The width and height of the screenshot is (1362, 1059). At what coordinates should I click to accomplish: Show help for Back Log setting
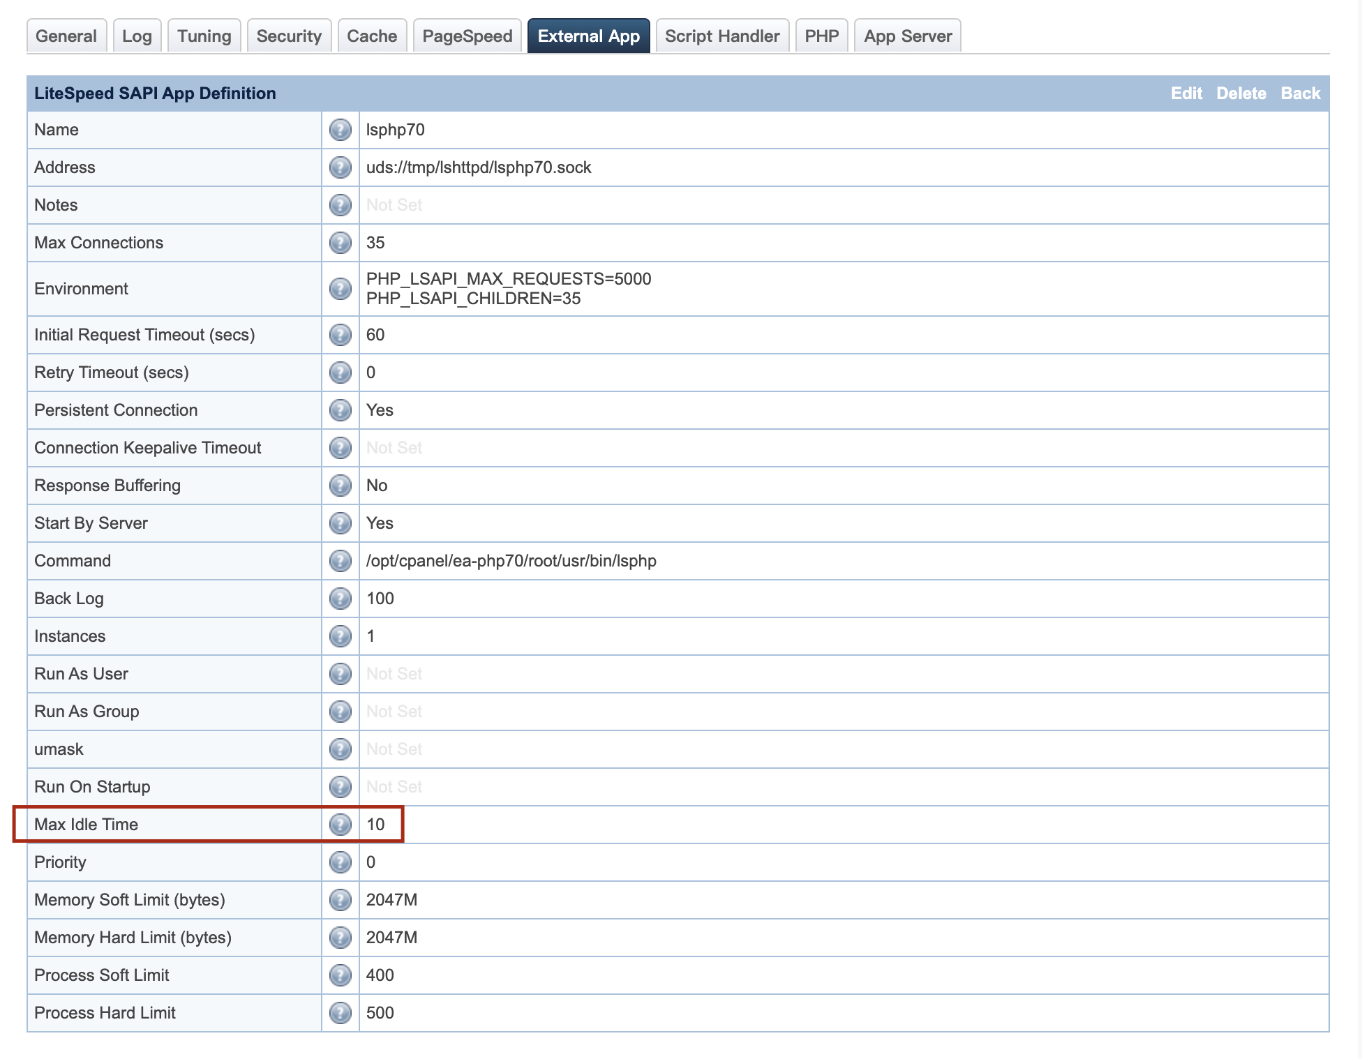point(340,599)
